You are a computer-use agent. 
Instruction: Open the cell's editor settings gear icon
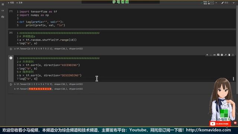click(x=222, y=55)
